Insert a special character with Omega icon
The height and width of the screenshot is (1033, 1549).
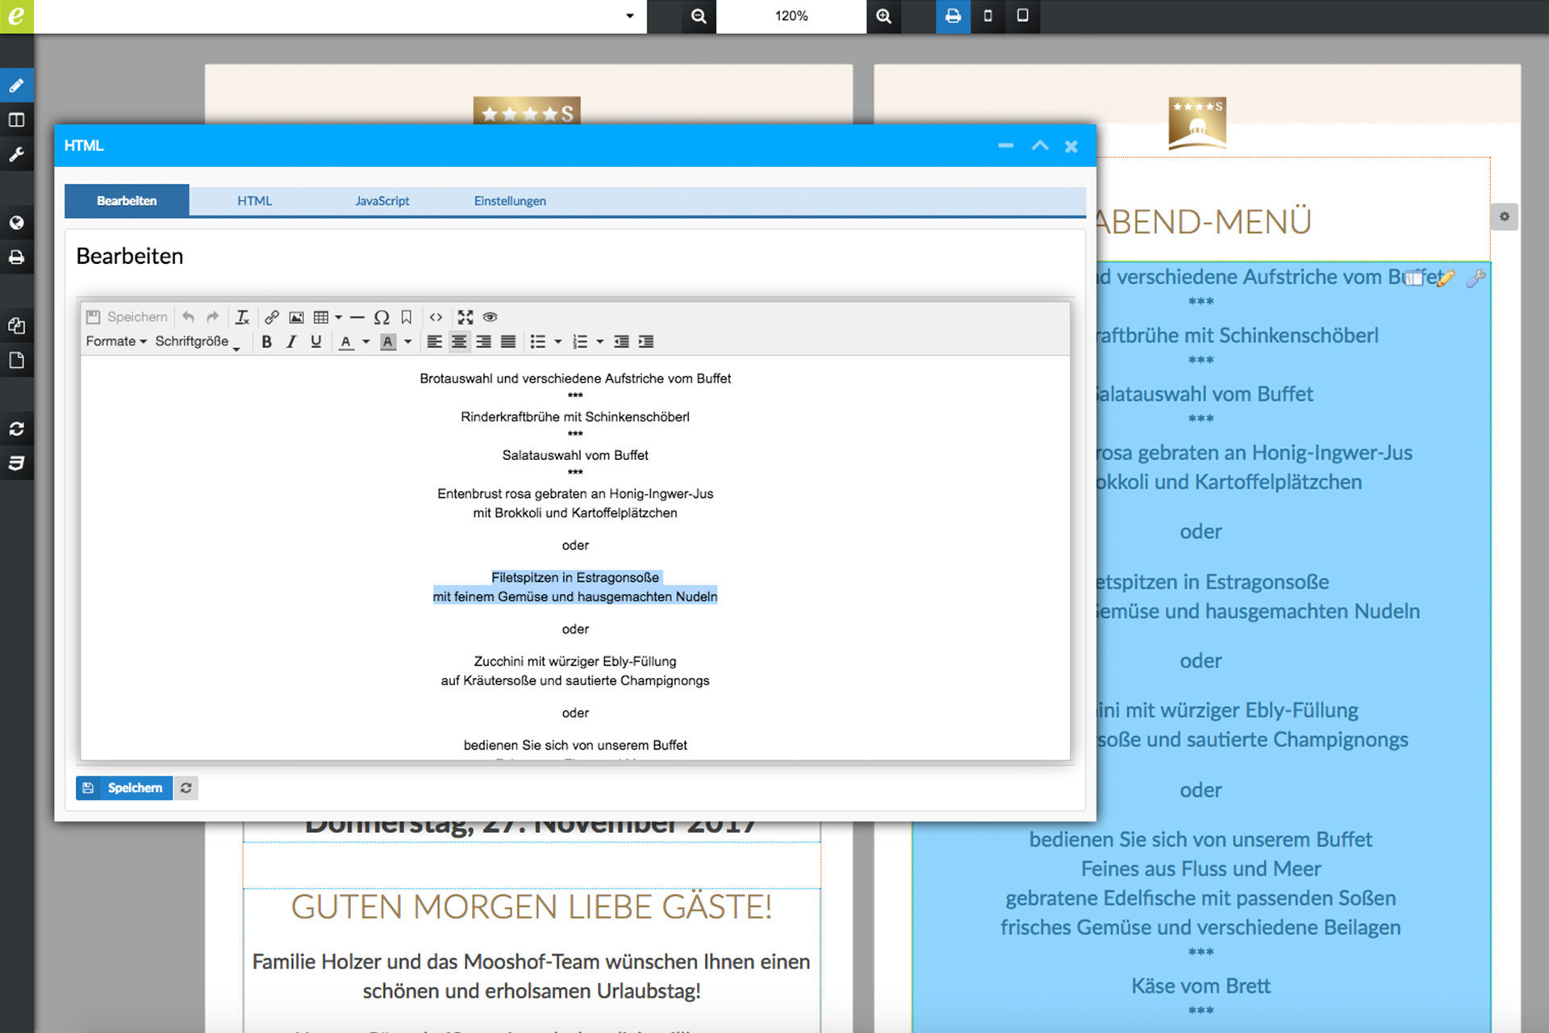382,317
